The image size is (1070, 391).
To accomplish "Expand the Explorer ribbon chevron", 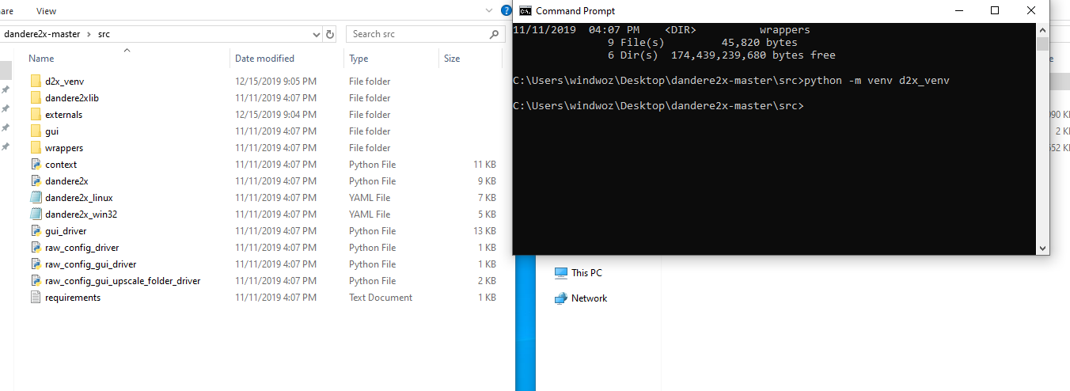I will [x=490, y=11].
